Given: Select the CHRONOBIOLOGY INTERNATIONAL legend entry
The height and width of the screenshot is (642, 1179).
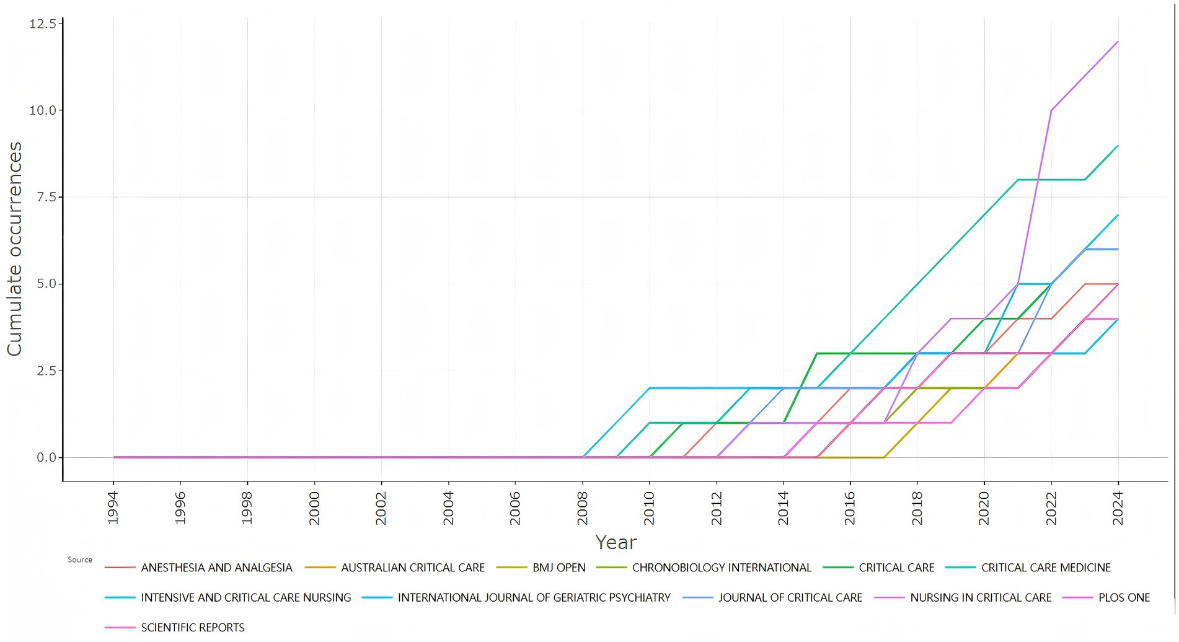Looking at the screenshot, I should [704, 568].
